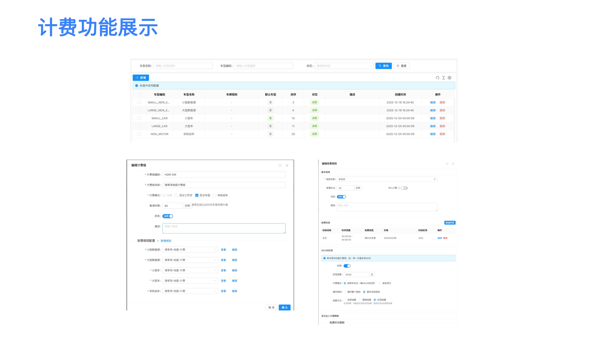
Task: Click the 添加时段 button
Action: [x=450, y=223]
